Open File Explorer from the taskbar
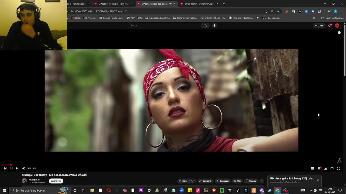The width and height of the screenshot is (346, 194). 92,190
